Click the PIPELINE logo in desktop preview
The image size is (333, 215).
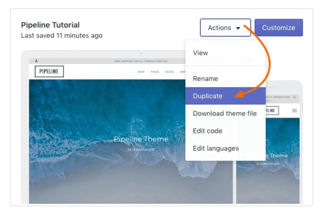(49, 72)
